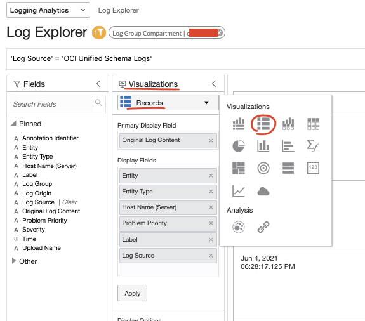Pick the Table grid visualization icon
Screen dimensions: 365x321
tap(313, 124)
